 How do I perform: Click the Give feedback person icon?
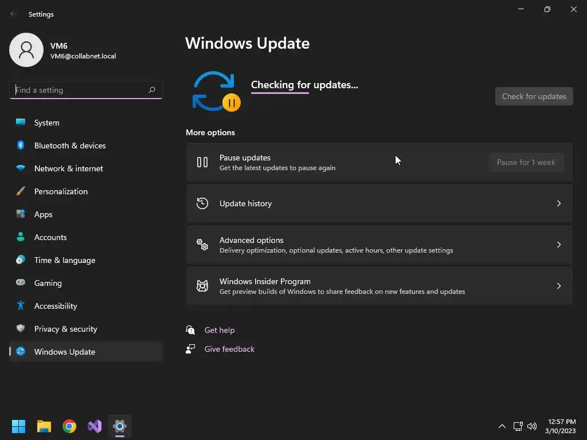click(190, 349)
